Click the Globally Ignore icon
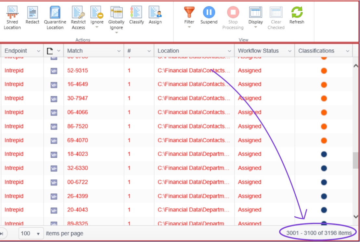Viewport: 360px width, 242px height. pos(116,12)
